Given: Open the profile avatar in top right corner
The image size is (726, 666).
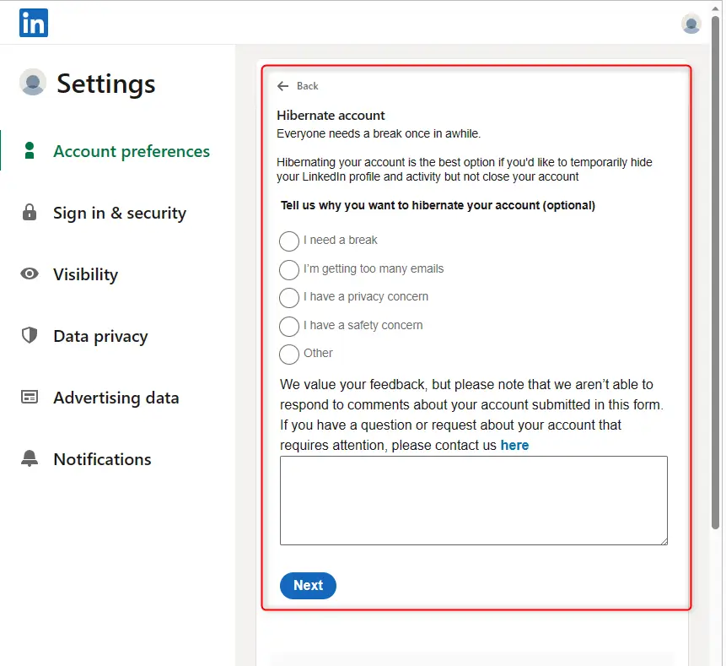Looking at the screenshot, I should tap(691, 23).
